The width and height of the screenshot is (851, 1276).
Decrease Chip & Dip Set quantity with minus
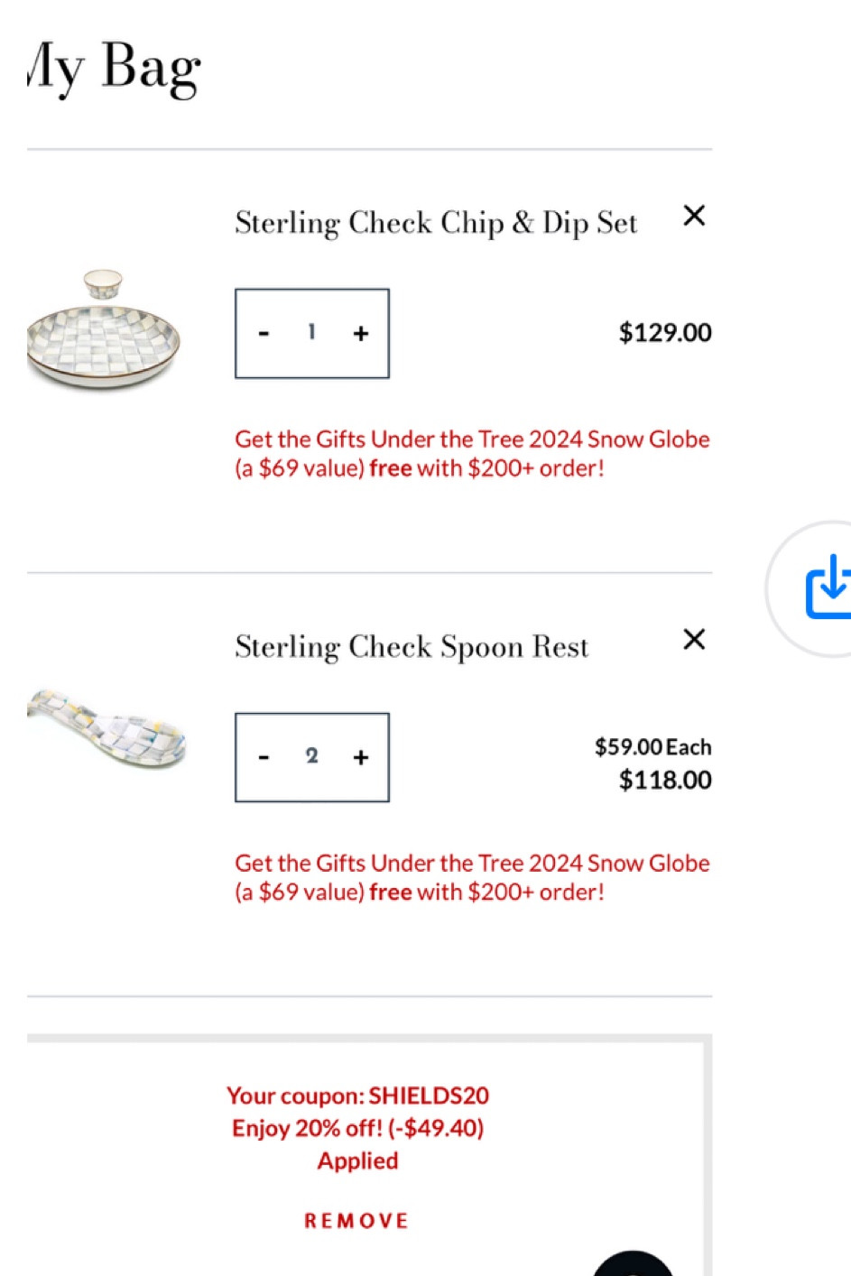tap(264, 333)
